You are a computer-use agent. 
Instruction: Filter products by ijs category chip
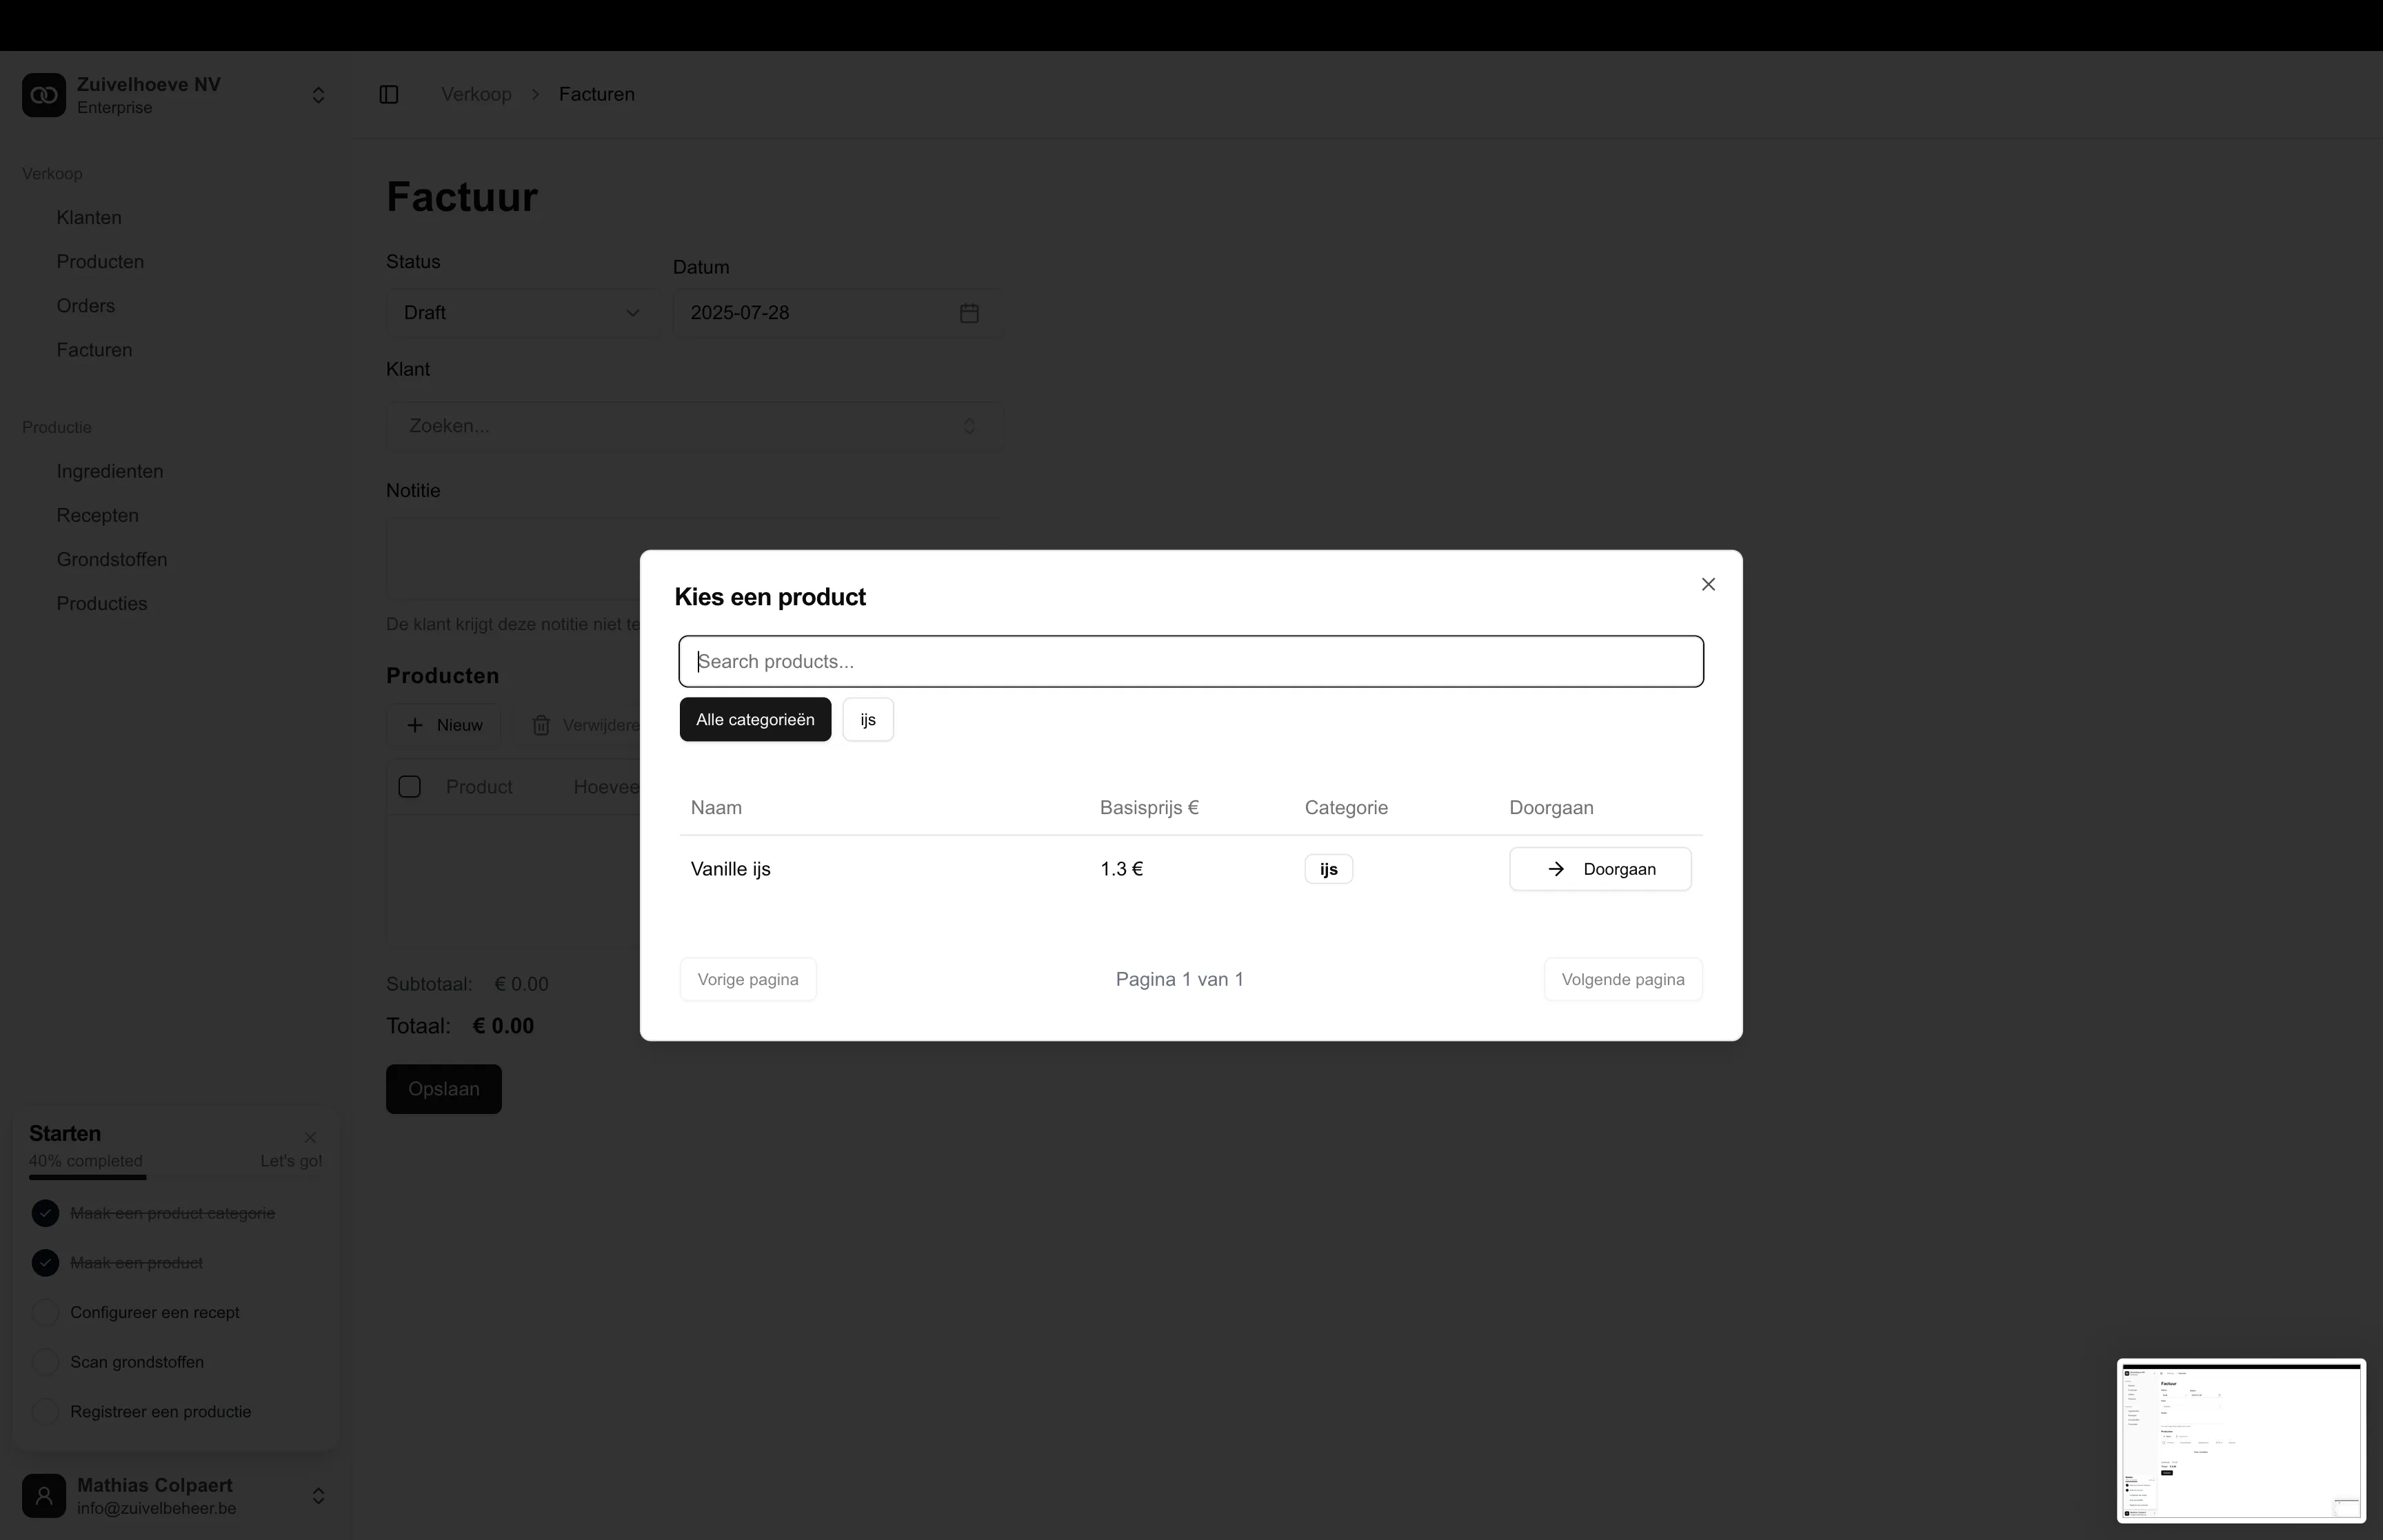868,719
